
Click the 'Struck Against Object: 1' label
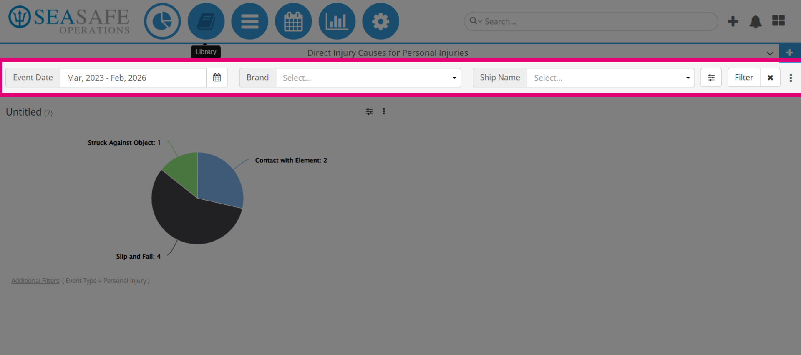[x=124, y=143]
